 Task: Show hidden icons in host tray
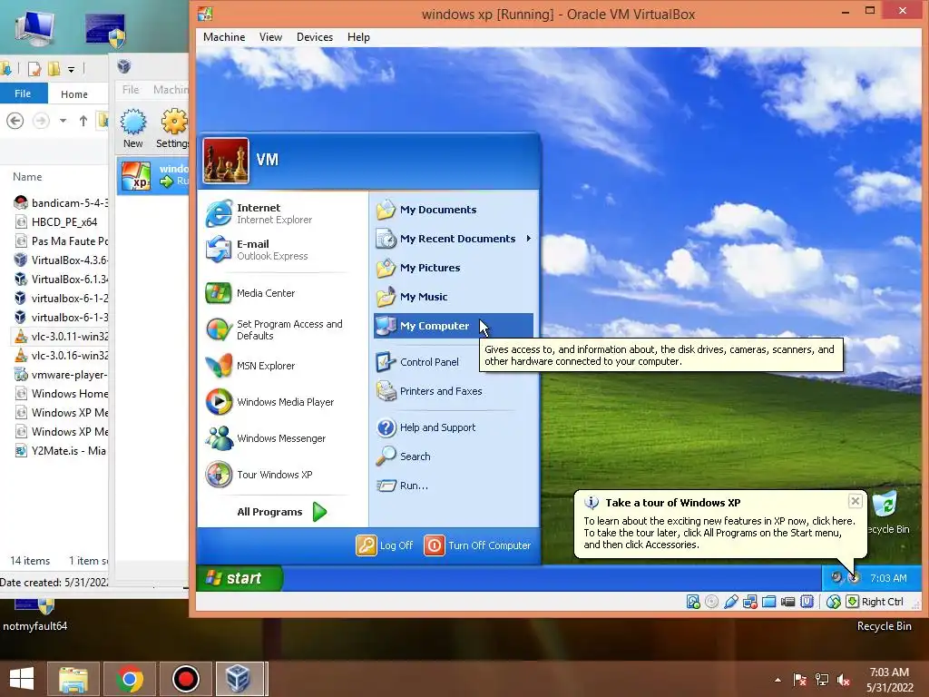click(777, 680)
